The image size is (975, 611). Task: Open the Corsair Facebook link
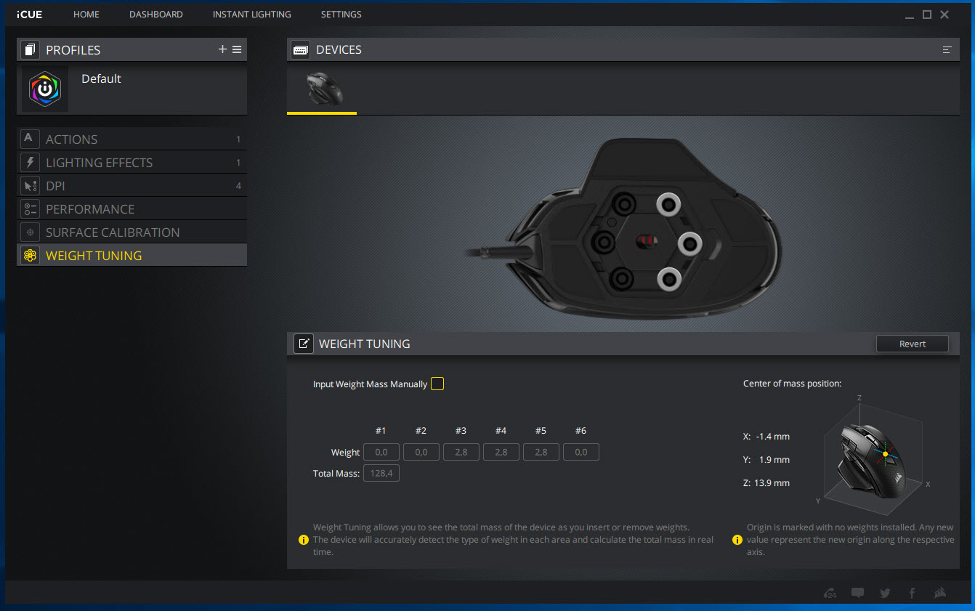coord(912,593)
